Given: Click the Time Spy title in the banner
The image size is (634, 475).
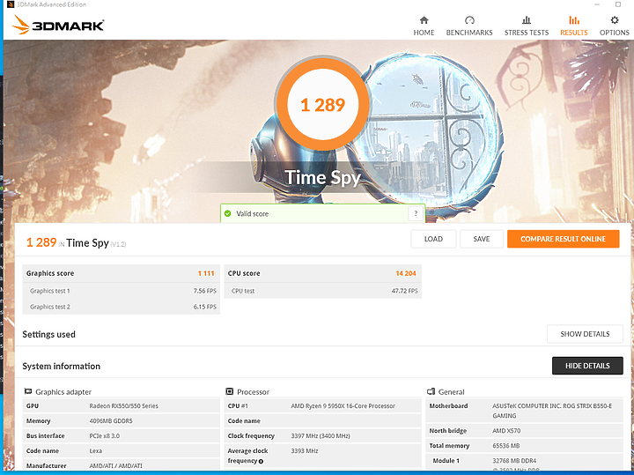Looking at the screenshot, I should point(322,177).
